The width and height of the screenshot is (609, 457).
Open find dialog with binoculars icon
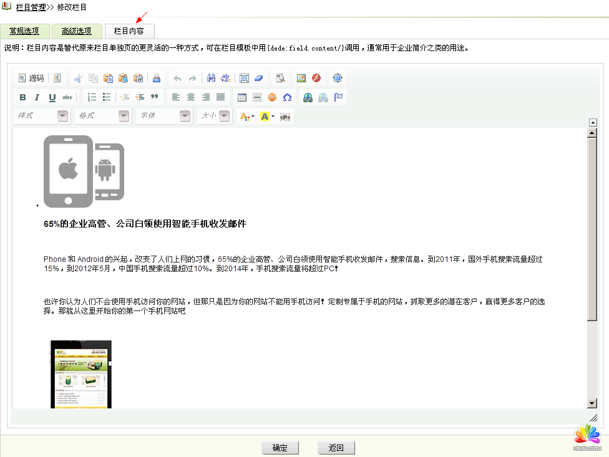pos(211,78)
